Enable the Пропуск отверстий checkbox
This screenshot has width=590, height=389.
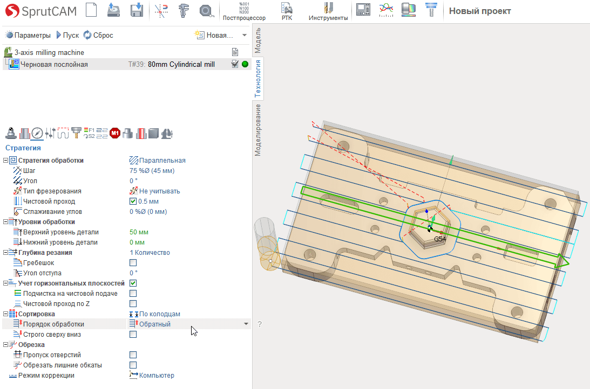click(x=133, y=355)
